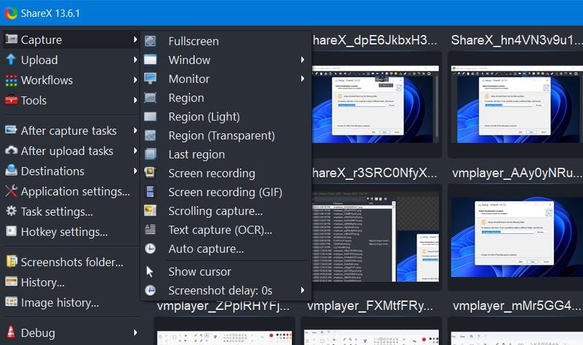The width and height of the screenshot is (583, 345).
Task: Click the Screen recording icon
Action: tap(150, 172)
